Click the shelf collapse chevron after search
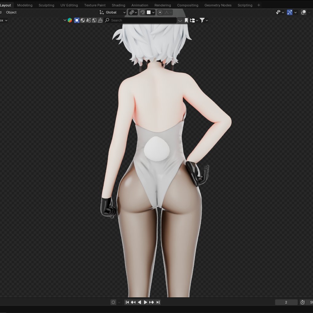 tap(180, 20)
